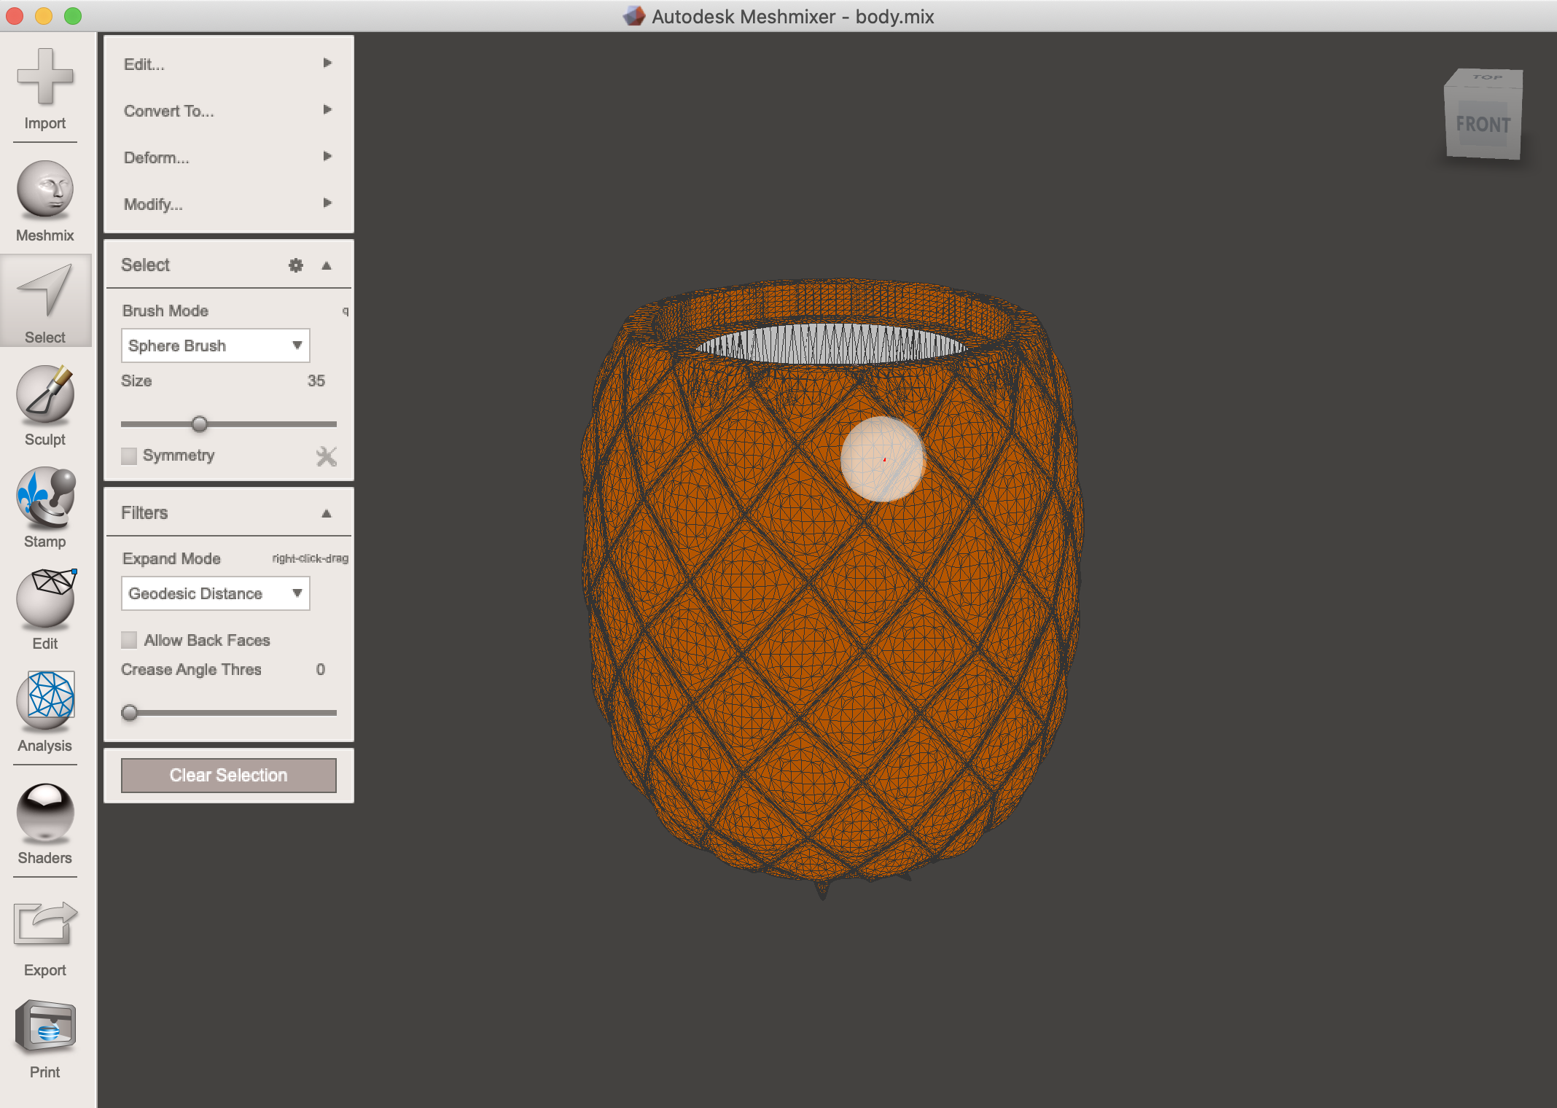Click the Clear Selection button
1557x1108 pixels.
[x=227, y=773]
